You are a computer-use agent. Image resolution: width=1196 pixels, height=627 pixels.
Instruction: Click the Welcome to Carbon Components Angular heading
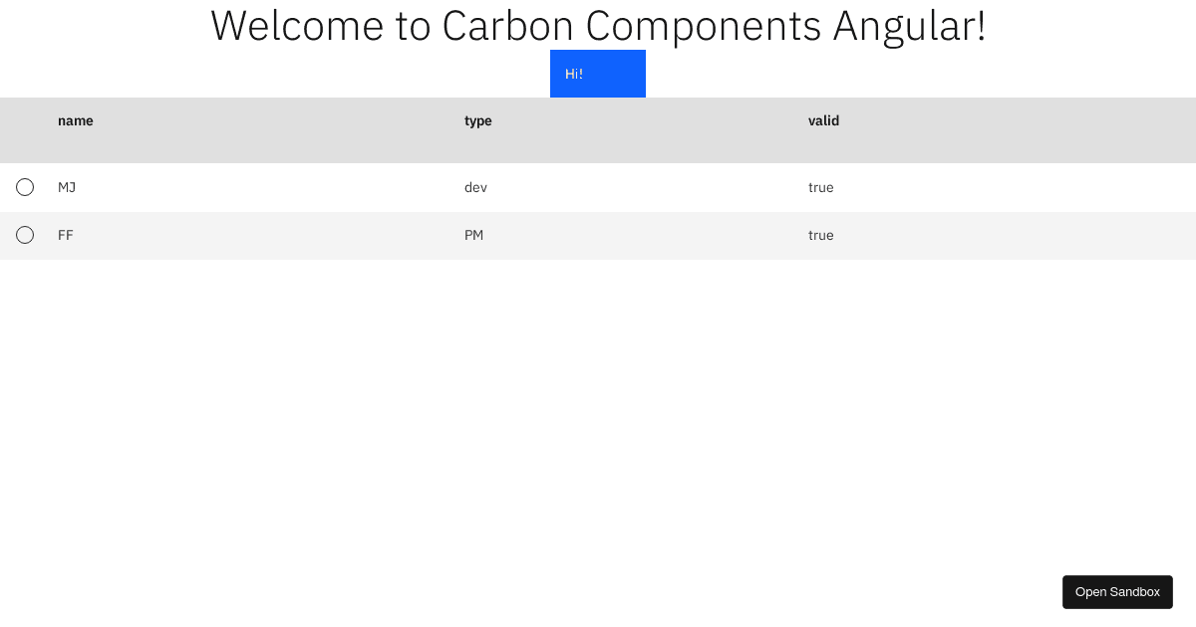598,25
